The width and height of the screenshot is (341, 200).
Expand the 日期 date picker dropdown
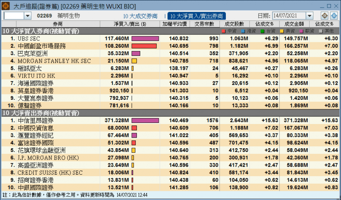coord(310,16)
